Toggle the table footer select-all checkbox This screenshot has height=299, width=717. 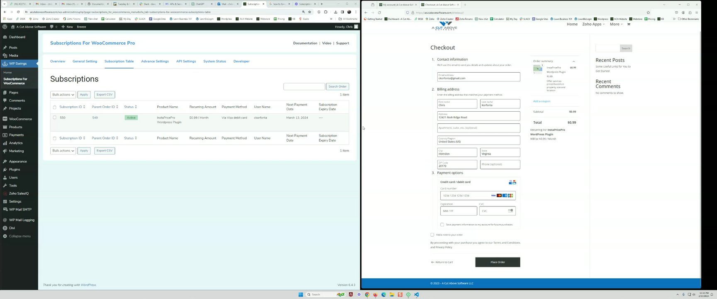click(54, 138)
